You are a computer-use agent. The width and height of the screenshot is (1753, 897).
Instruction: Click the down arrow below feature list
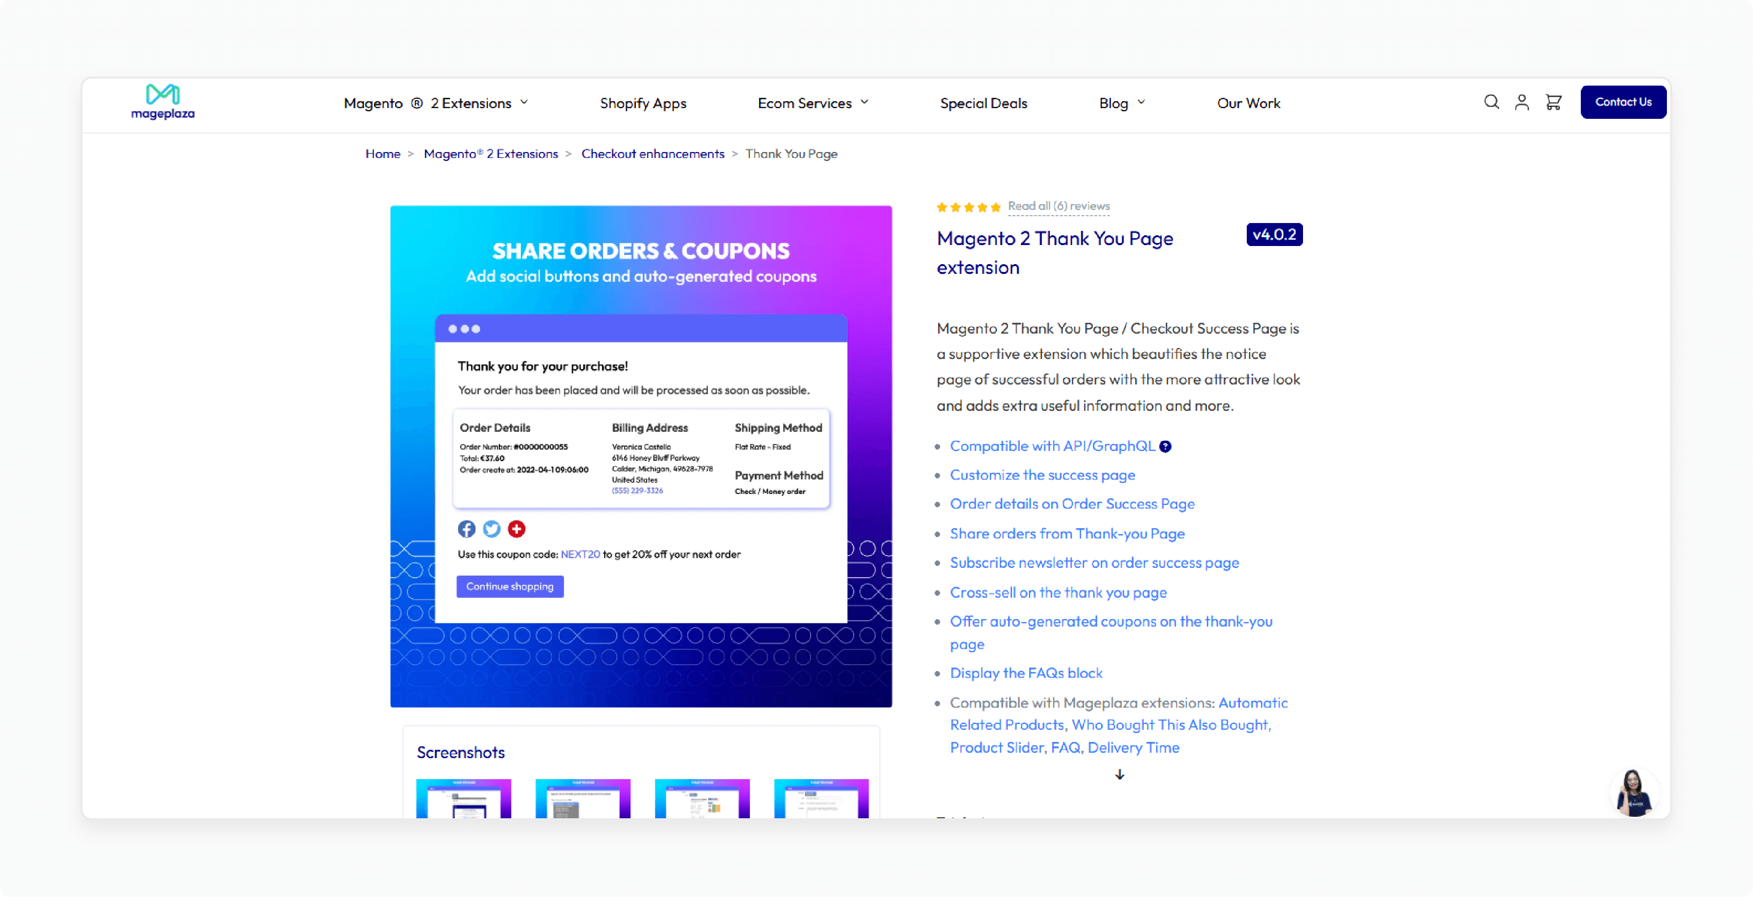1120,775
